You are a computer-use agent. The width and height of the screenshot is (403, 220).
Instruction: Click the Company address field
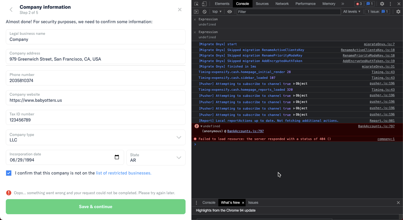96,57
